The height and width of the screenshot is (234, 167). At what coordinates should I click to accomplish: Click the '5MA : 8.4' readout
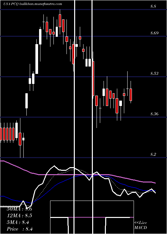pos(18,222)
